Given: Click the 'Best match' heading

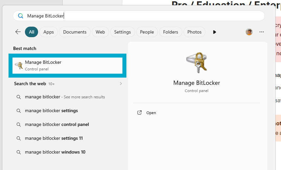Looking at the screenshot, I should tap(25, 48).
